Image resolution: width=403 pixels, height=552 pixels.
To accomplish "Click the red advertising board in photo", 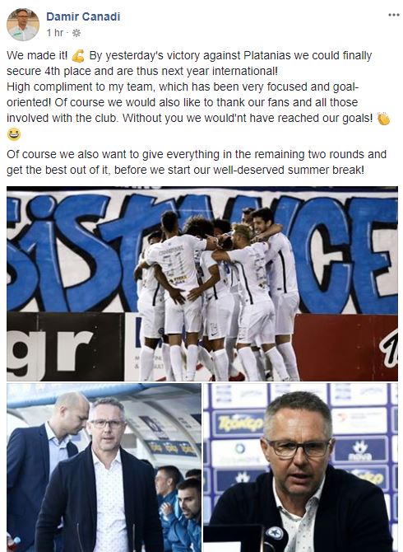I will (x=345, y=347).
